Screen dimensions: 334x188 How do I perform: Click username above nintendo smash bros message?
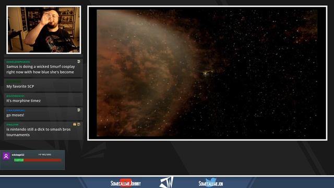click(x=13, y=124)
